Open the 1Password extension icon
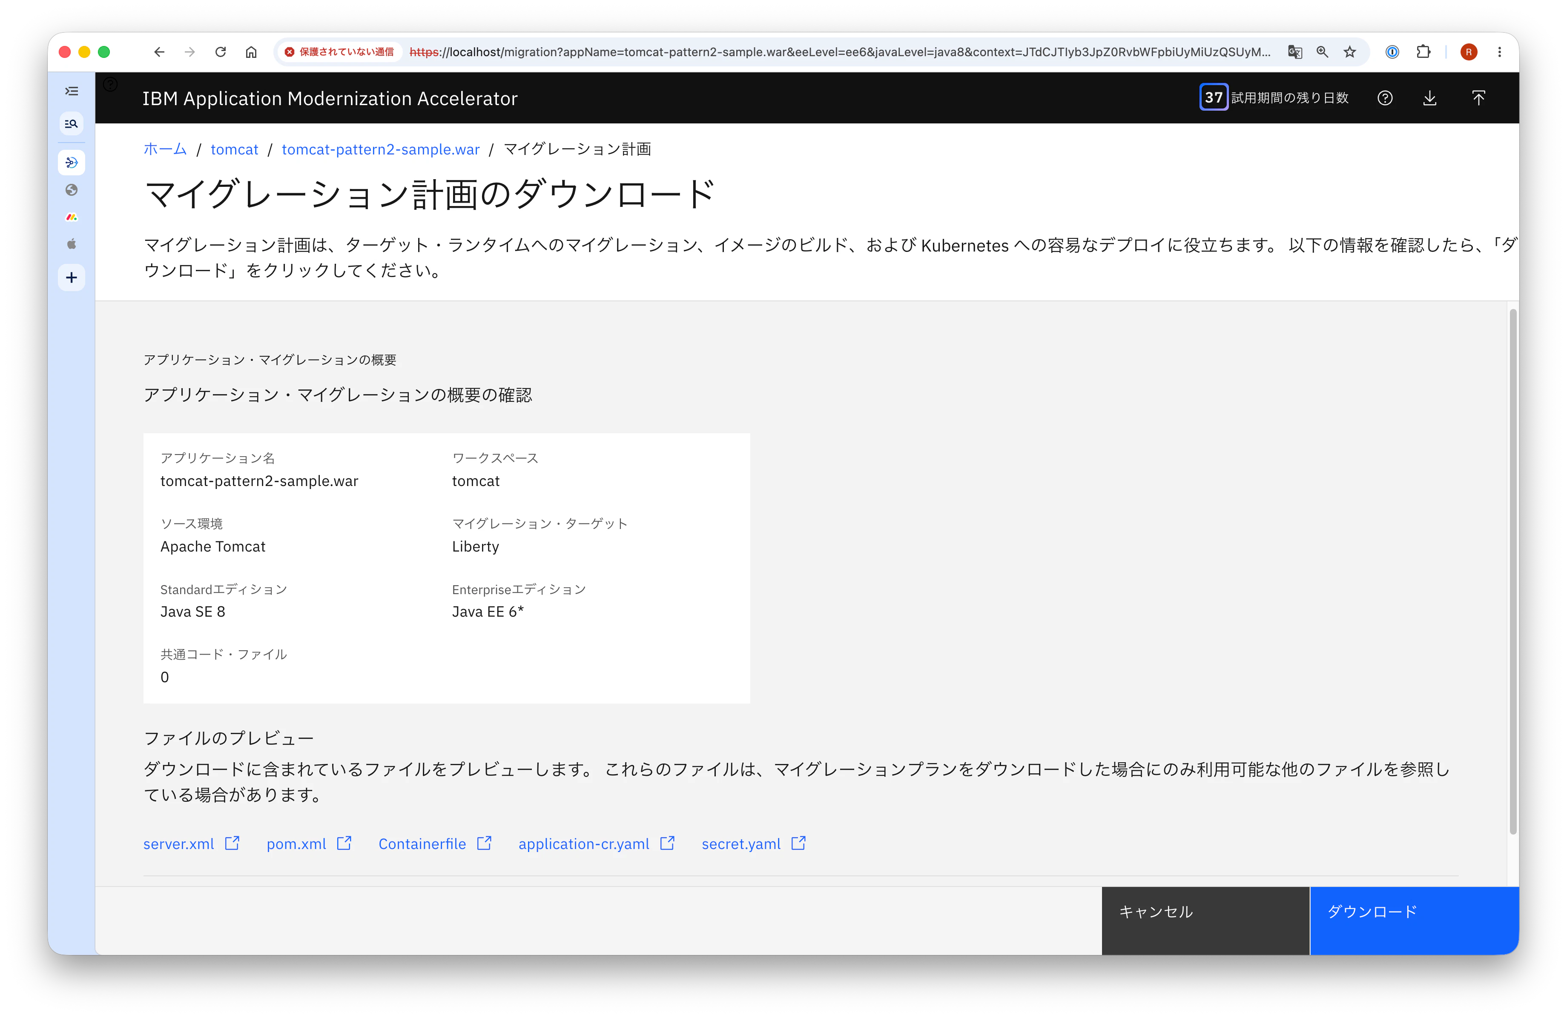1567x1018 pixels. tap(1392, 52)
